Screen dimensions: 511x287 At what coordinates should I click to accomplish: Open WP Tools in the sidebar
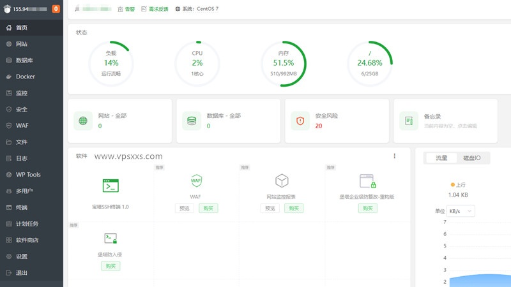click(31, 175)
